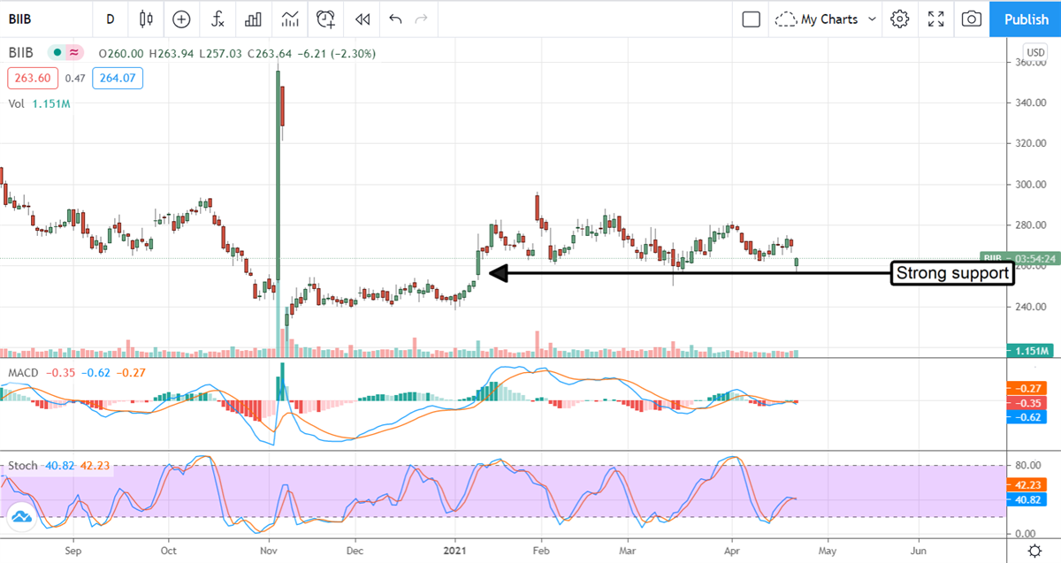
Task: Open the D timeframe interval dropdown
Action: 110,19
